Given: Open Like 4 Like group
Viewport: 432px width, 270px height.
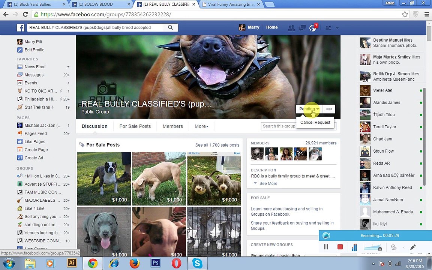Looking at the screenshot, I should click(34, 208).
